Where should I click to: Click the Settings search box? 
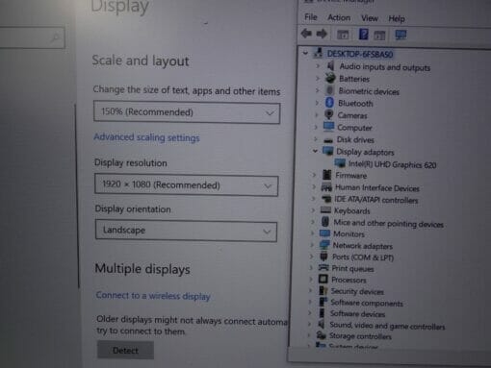click(32, 37)
